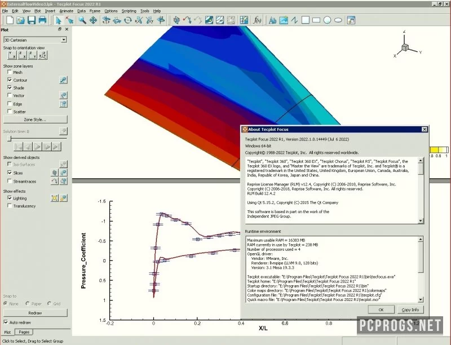451x345 pixels.
Task: Select the Ellipse shape tool
Action: tap(338, 20)
